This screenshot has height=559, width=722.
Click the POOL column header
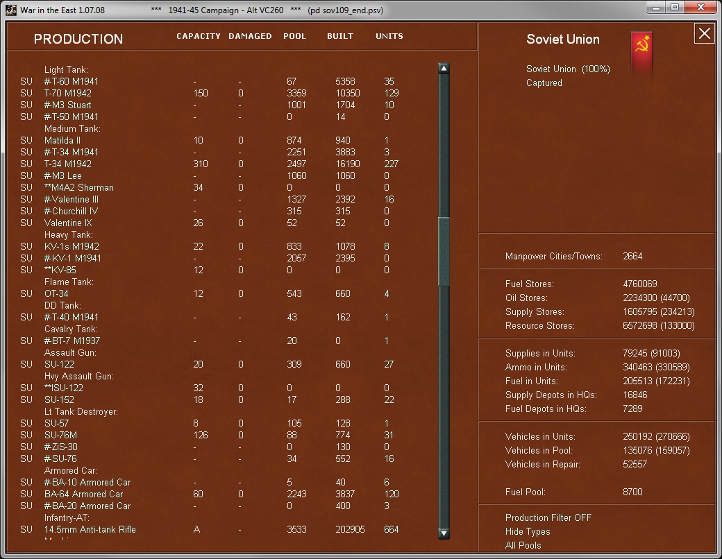(x=294, y=36)
